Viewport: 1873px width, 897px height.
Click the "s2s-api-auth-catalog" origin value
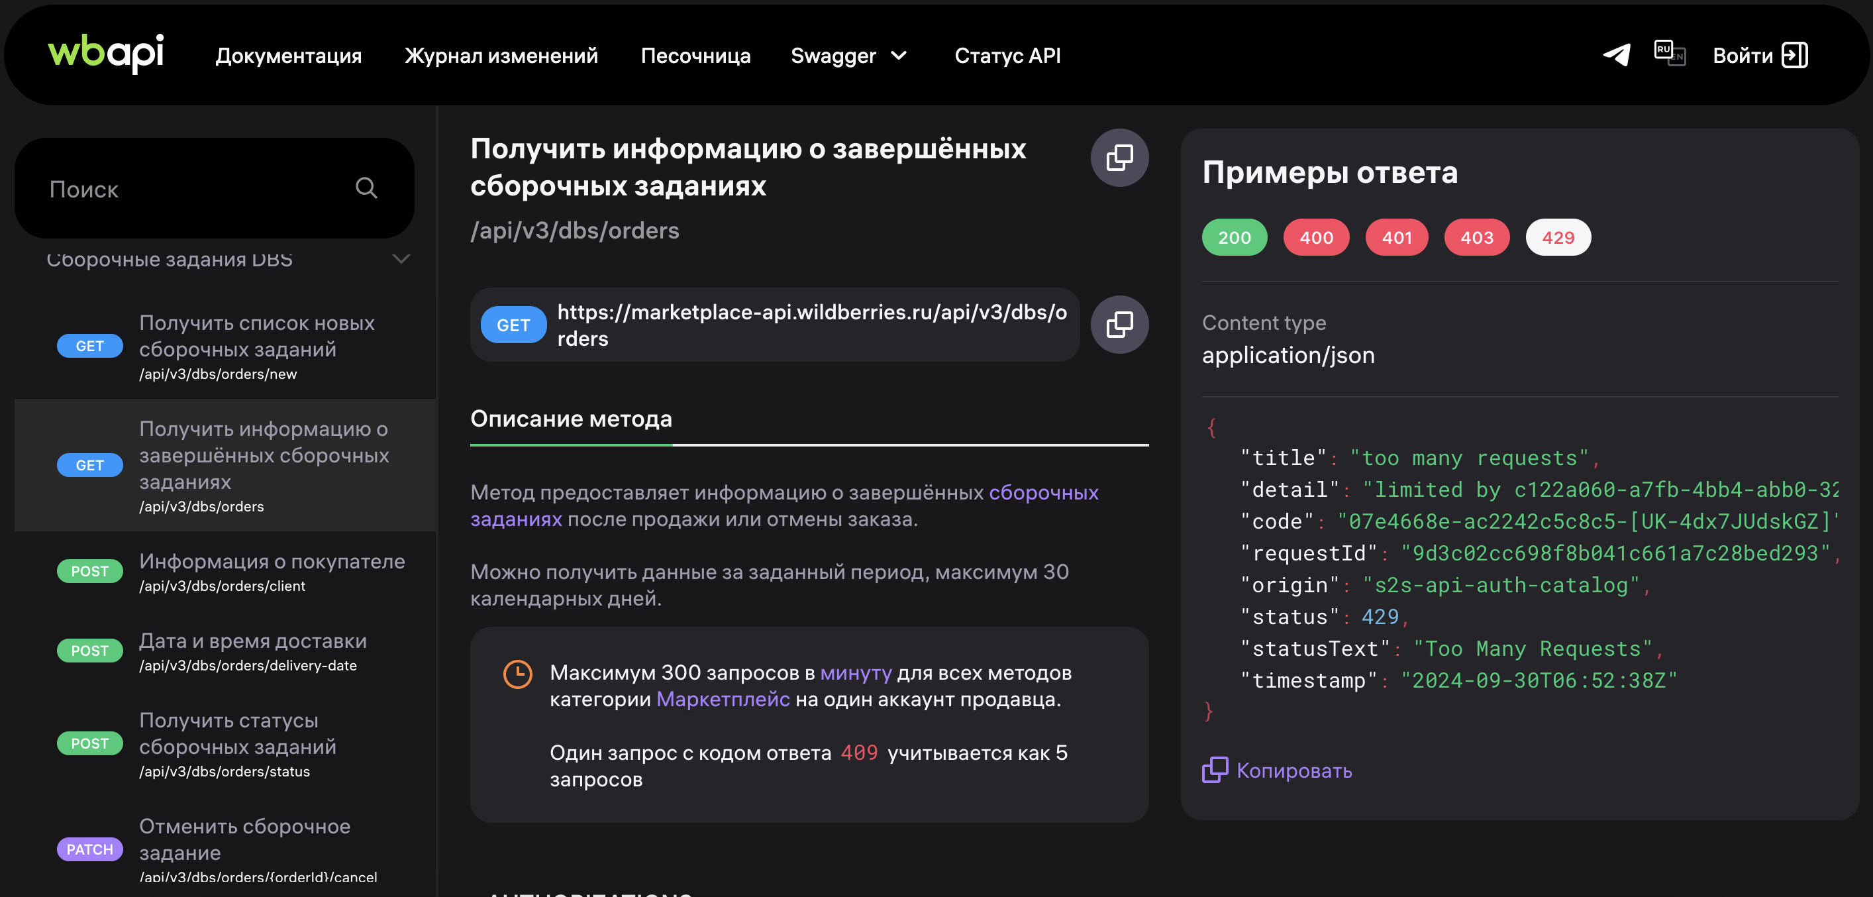pyautogui.click(x=1501, y=586)
